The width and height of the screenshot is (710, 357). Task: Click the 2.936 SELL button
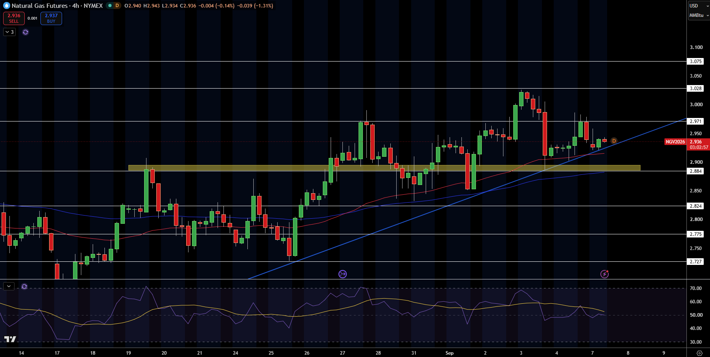coord(14,18)
